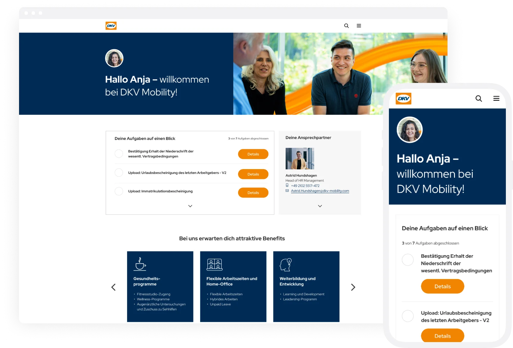Open search in the desktop header
Image resolution: width=513 pixels, height=348 pixels.
(346, 26)
